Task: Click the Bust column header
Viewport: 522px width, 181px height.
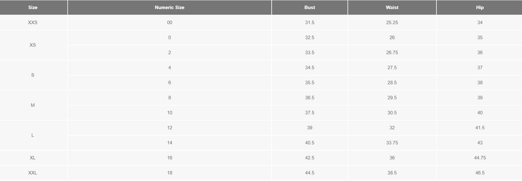Action: click(310, 8)
